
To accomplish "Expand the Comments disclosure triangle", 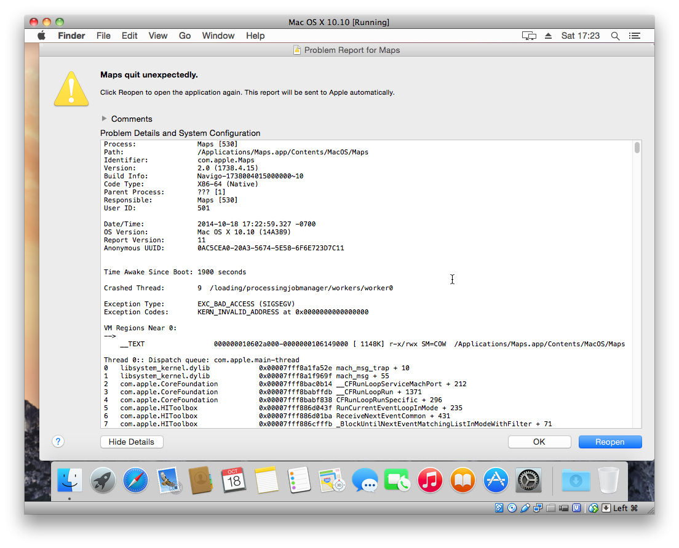I will (104, 118).
